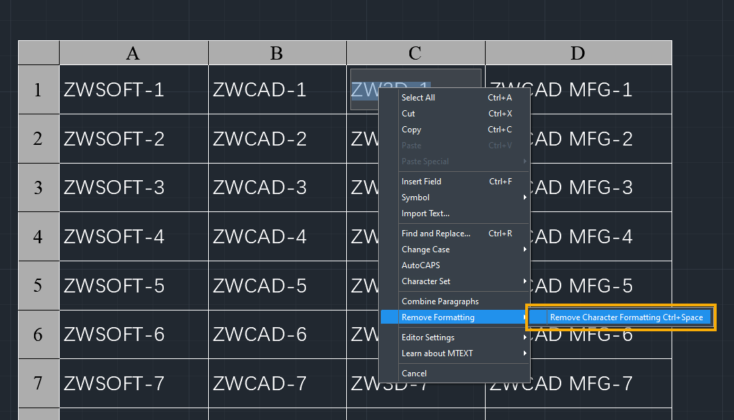Screen dimensions: 734x420
Task: Expand the Remove Formatting submenu
Action: (454, 317)
